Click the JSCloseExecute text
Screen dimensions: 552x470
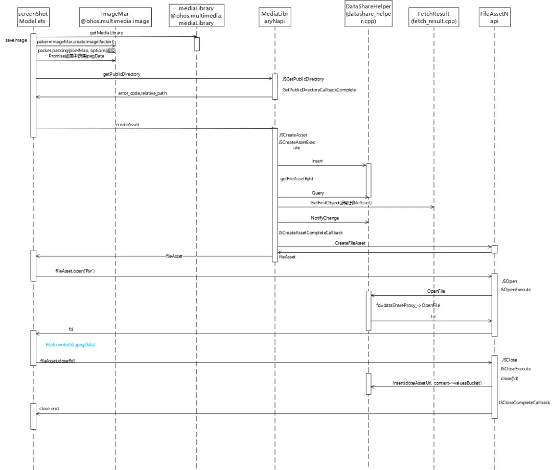tap(515, 369)
